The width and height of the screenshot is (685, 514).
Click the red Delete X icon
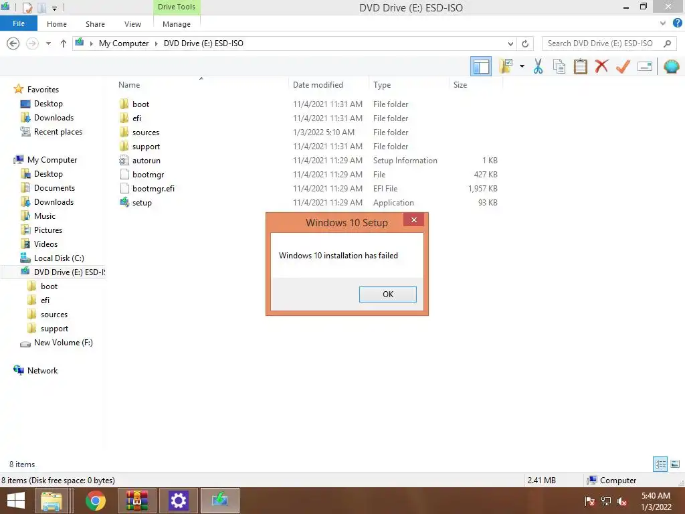click(x=601, y=66)
